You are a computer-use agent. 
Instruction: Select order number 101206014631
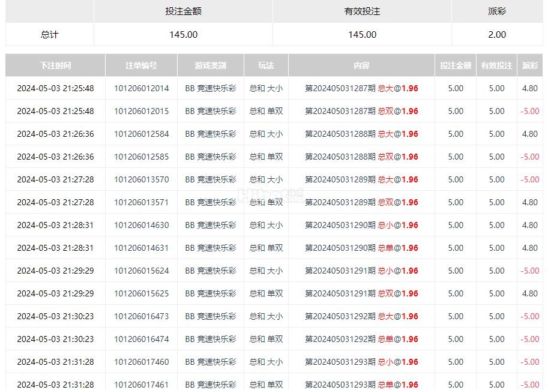[141, 248]
